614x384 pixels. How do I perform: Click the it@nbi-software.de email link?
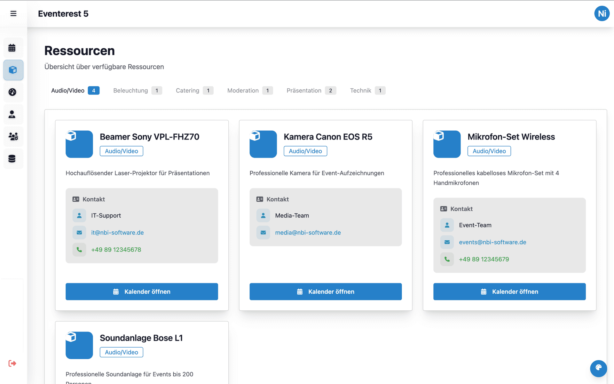click(117, 233)
